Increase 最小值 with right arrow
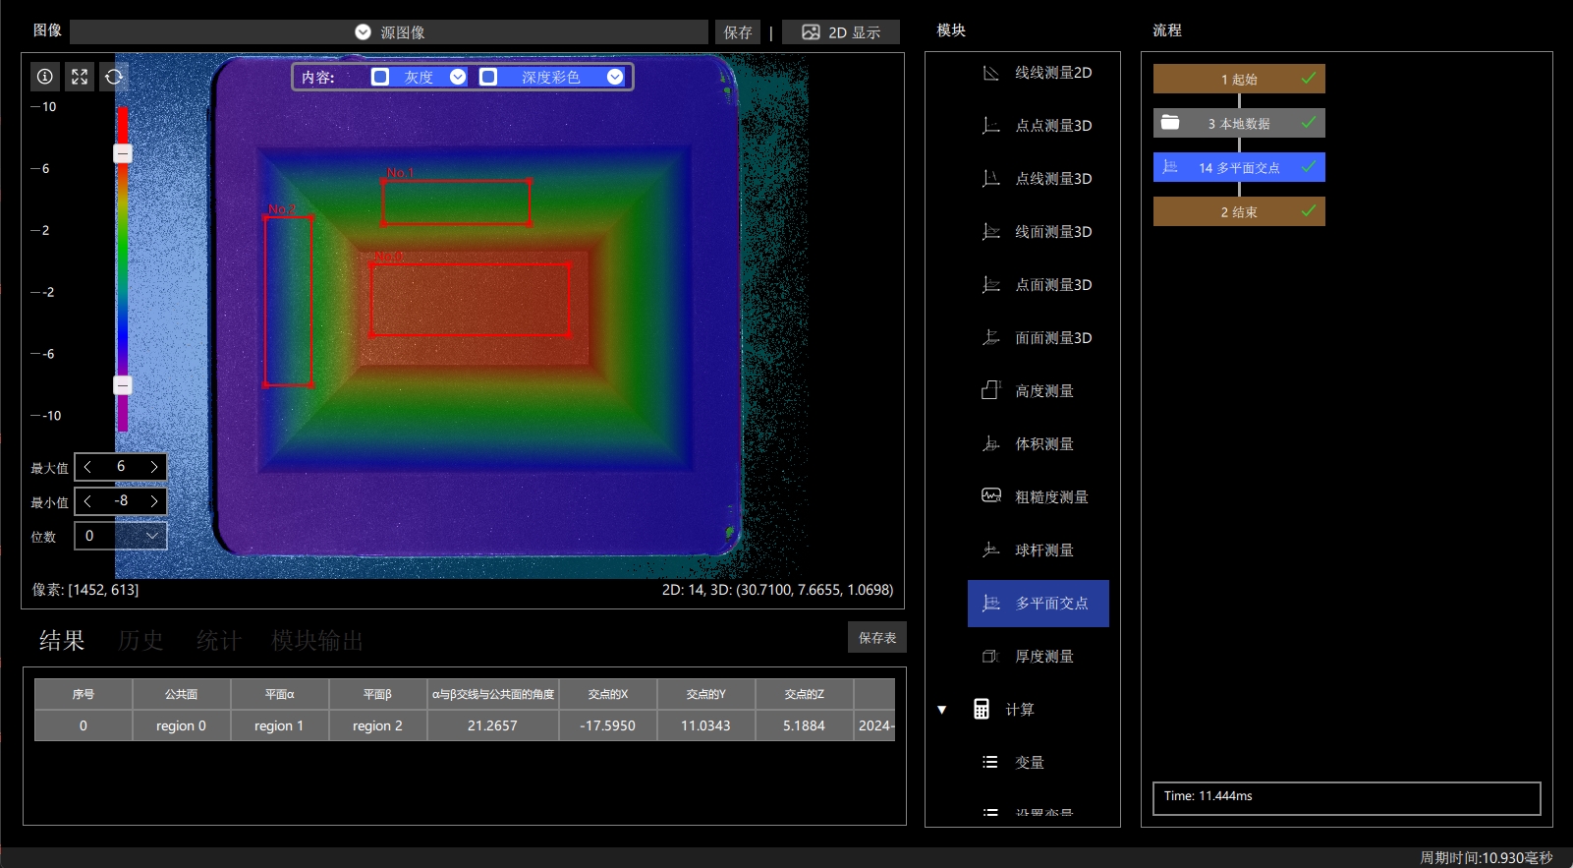Screen dimensions: 1573x868 pyautogui.click(x=153, y=501)
